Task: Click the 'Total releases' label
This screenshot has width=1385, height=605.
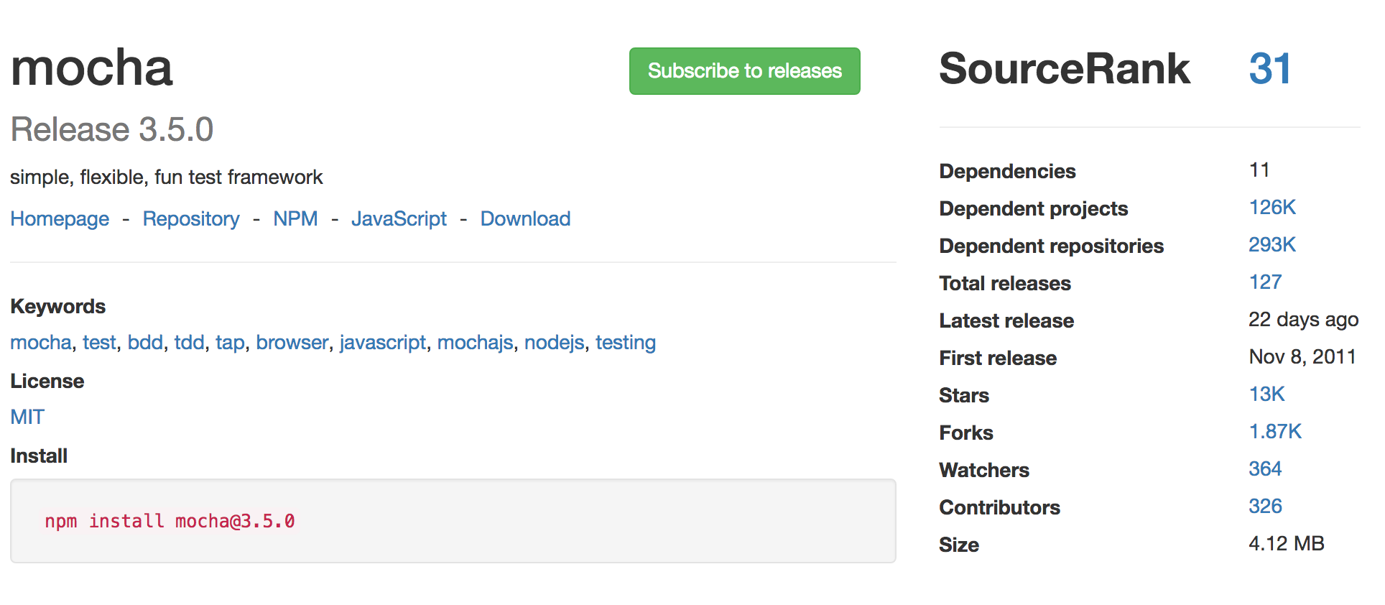Action: (x=1004, y=283)
